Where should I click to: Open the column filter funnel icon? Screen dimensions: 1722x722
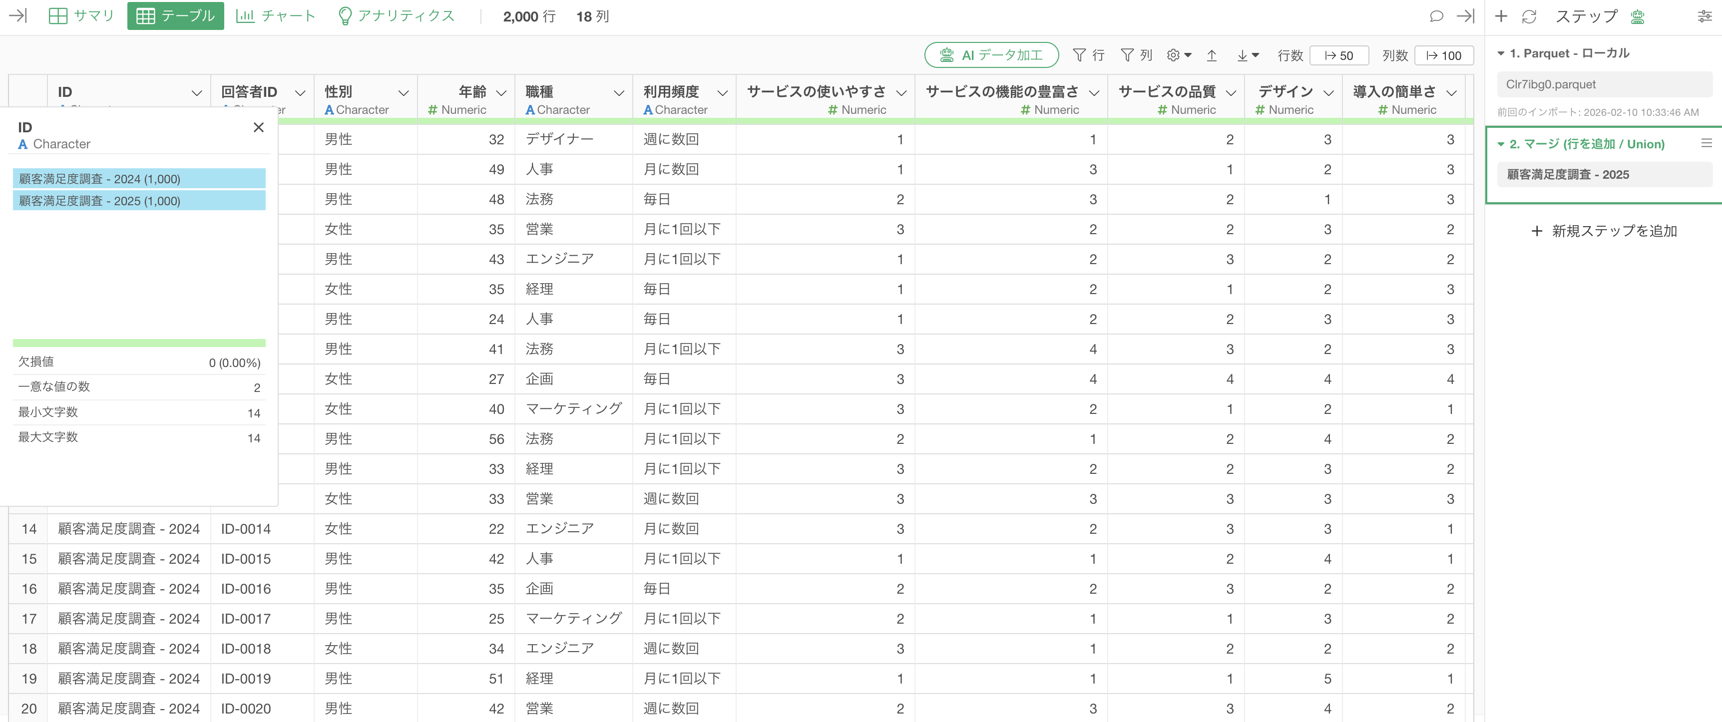pos(1127,55)
